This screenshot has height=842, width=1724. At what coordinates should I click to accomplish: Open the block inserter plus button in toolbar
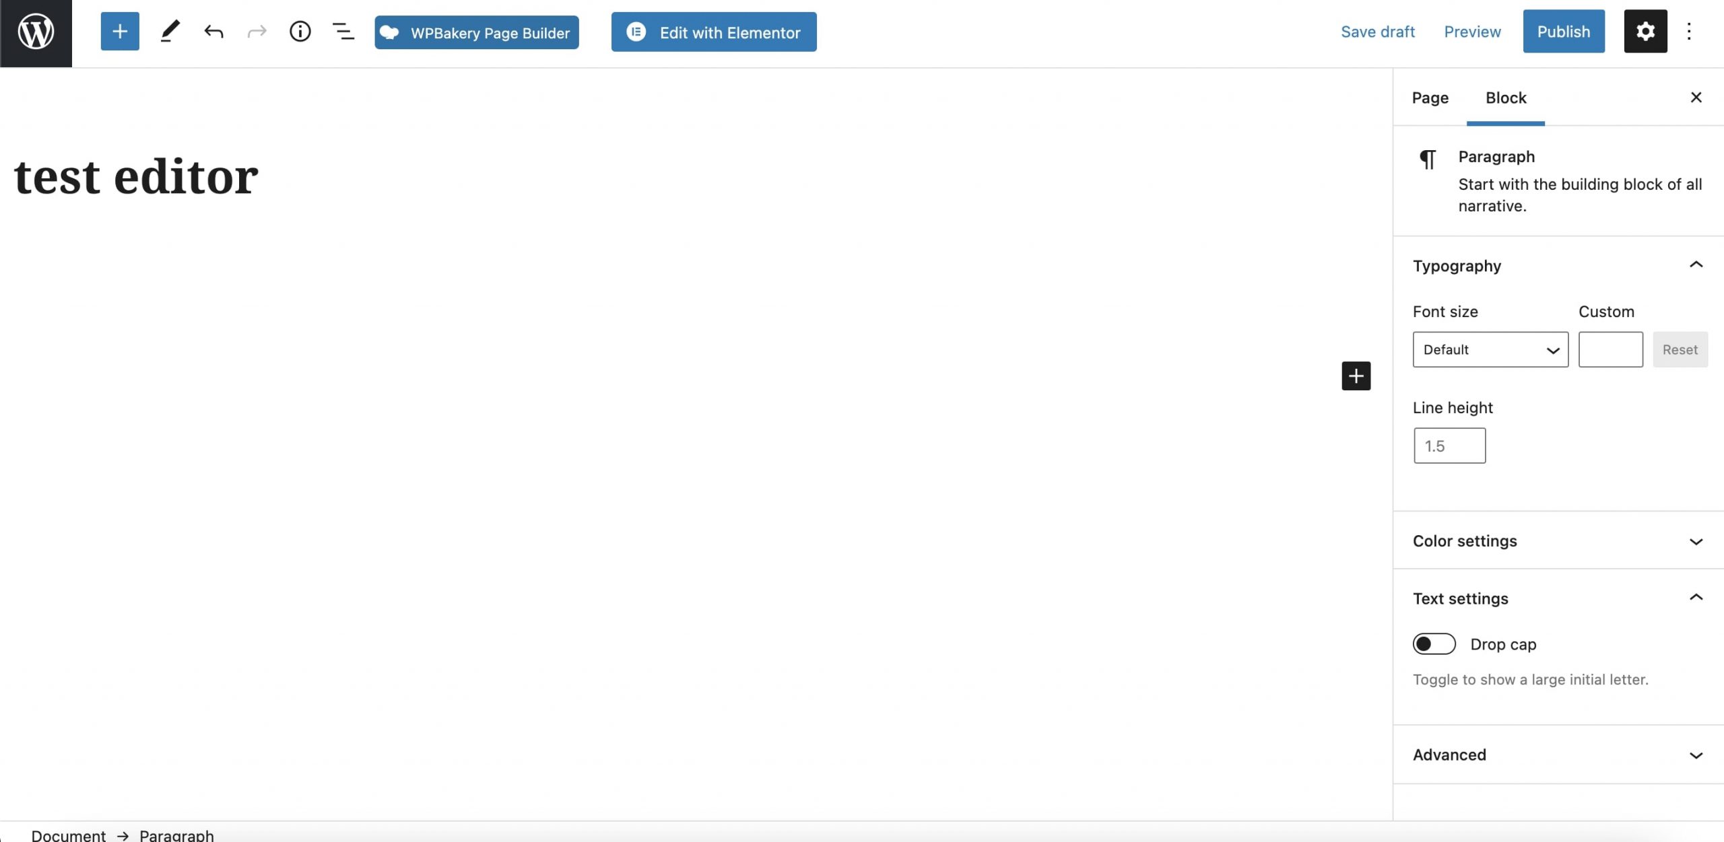coord(120,32)
